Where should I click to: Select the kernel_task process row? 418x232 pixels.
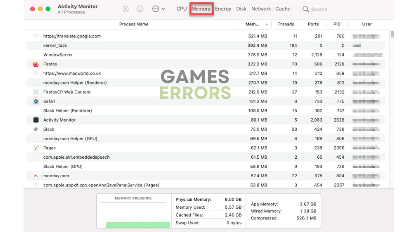206,45
